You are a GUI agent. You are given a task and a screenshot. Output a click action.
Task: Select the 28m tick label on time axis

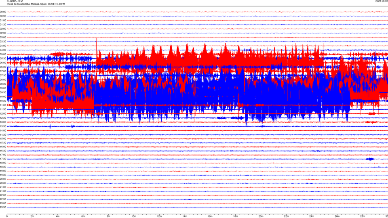(363, 216)
